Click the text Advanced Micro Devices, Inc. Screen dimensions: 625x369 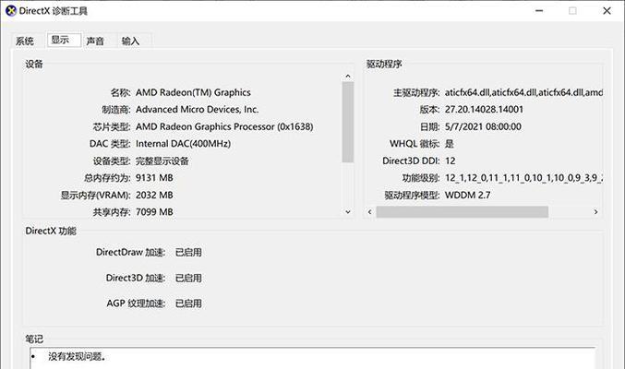point(198,110)
